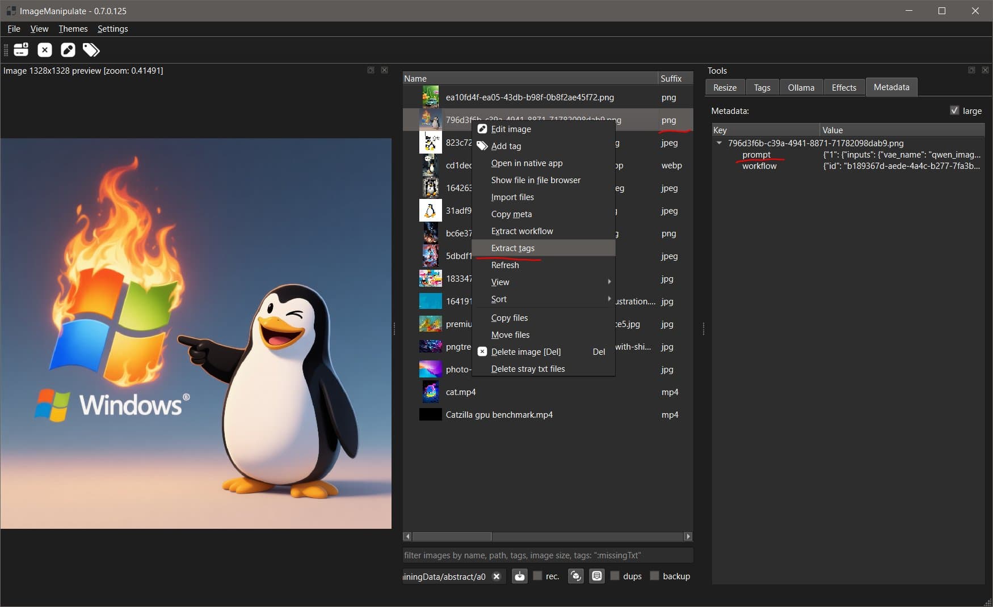Select the ea10fd4f thumbnail in file list
The height and width of the screenshot is (607, 993).
coord(430,97)
